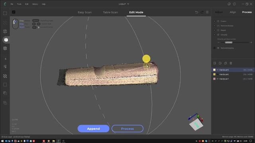Select the solid white cube view icon

6,40
